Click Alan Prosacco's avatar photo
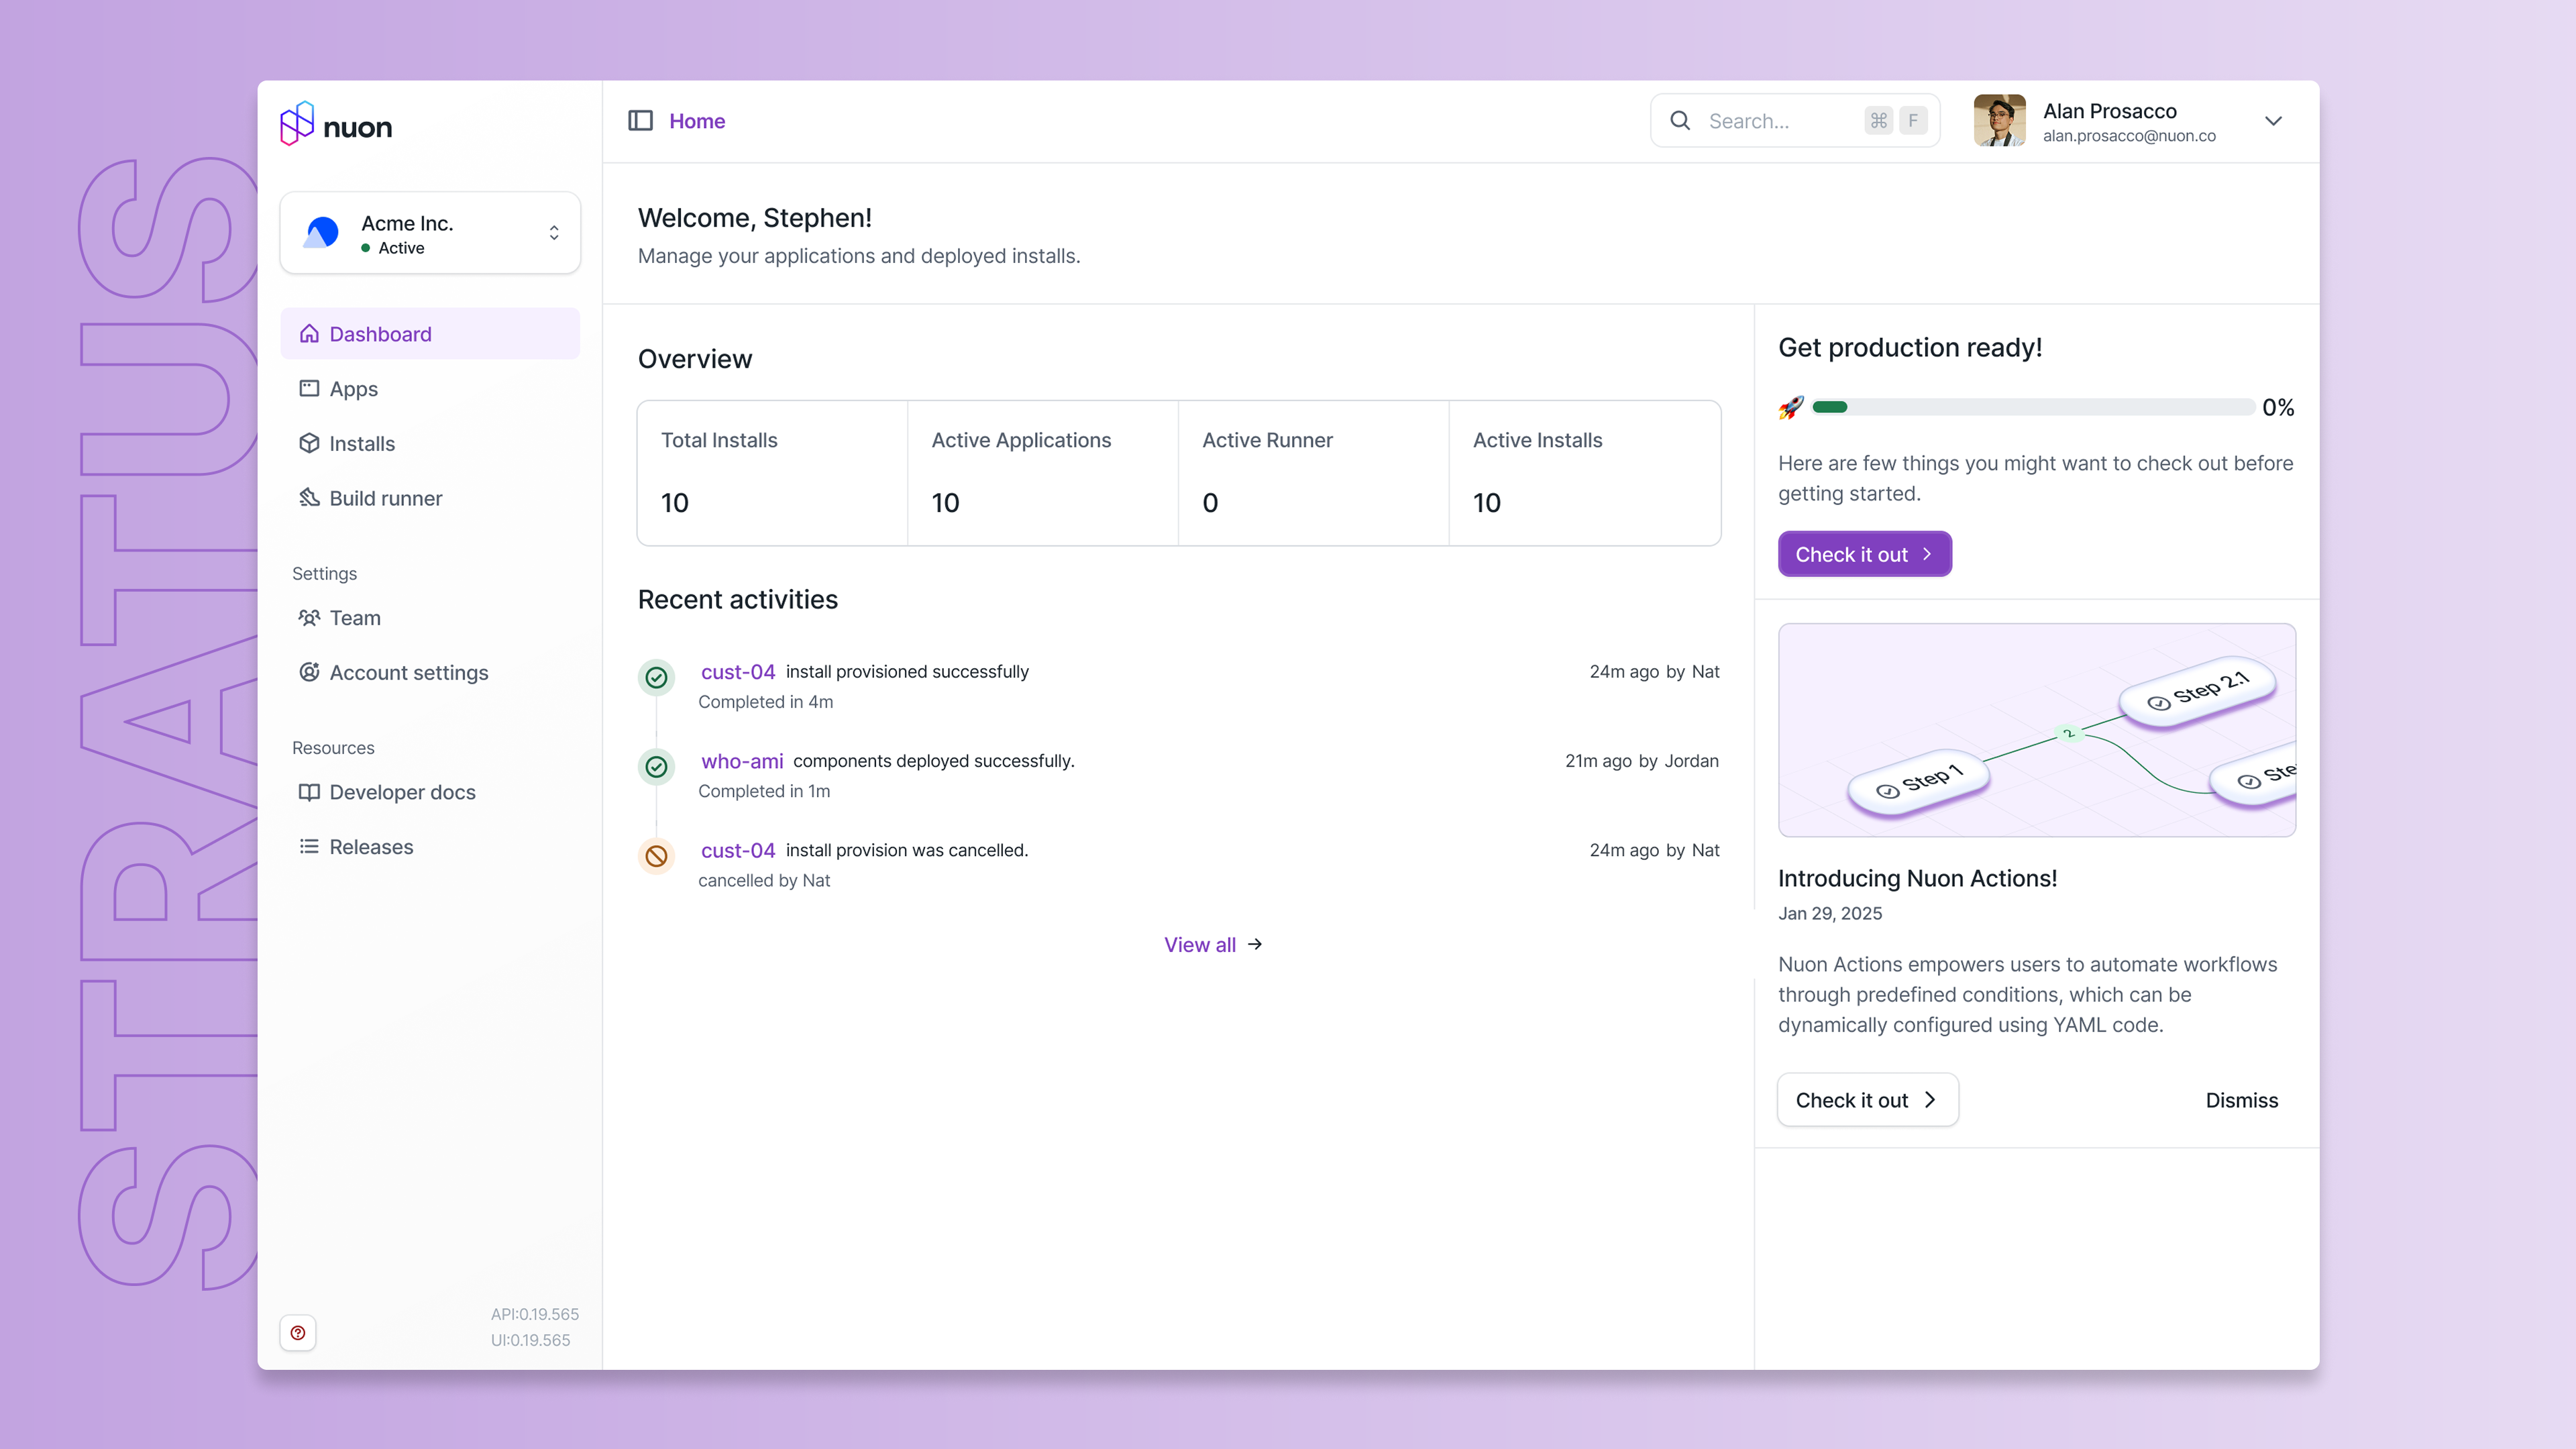Screen dimensions: 2576x1449 [x=1999, y=121]
